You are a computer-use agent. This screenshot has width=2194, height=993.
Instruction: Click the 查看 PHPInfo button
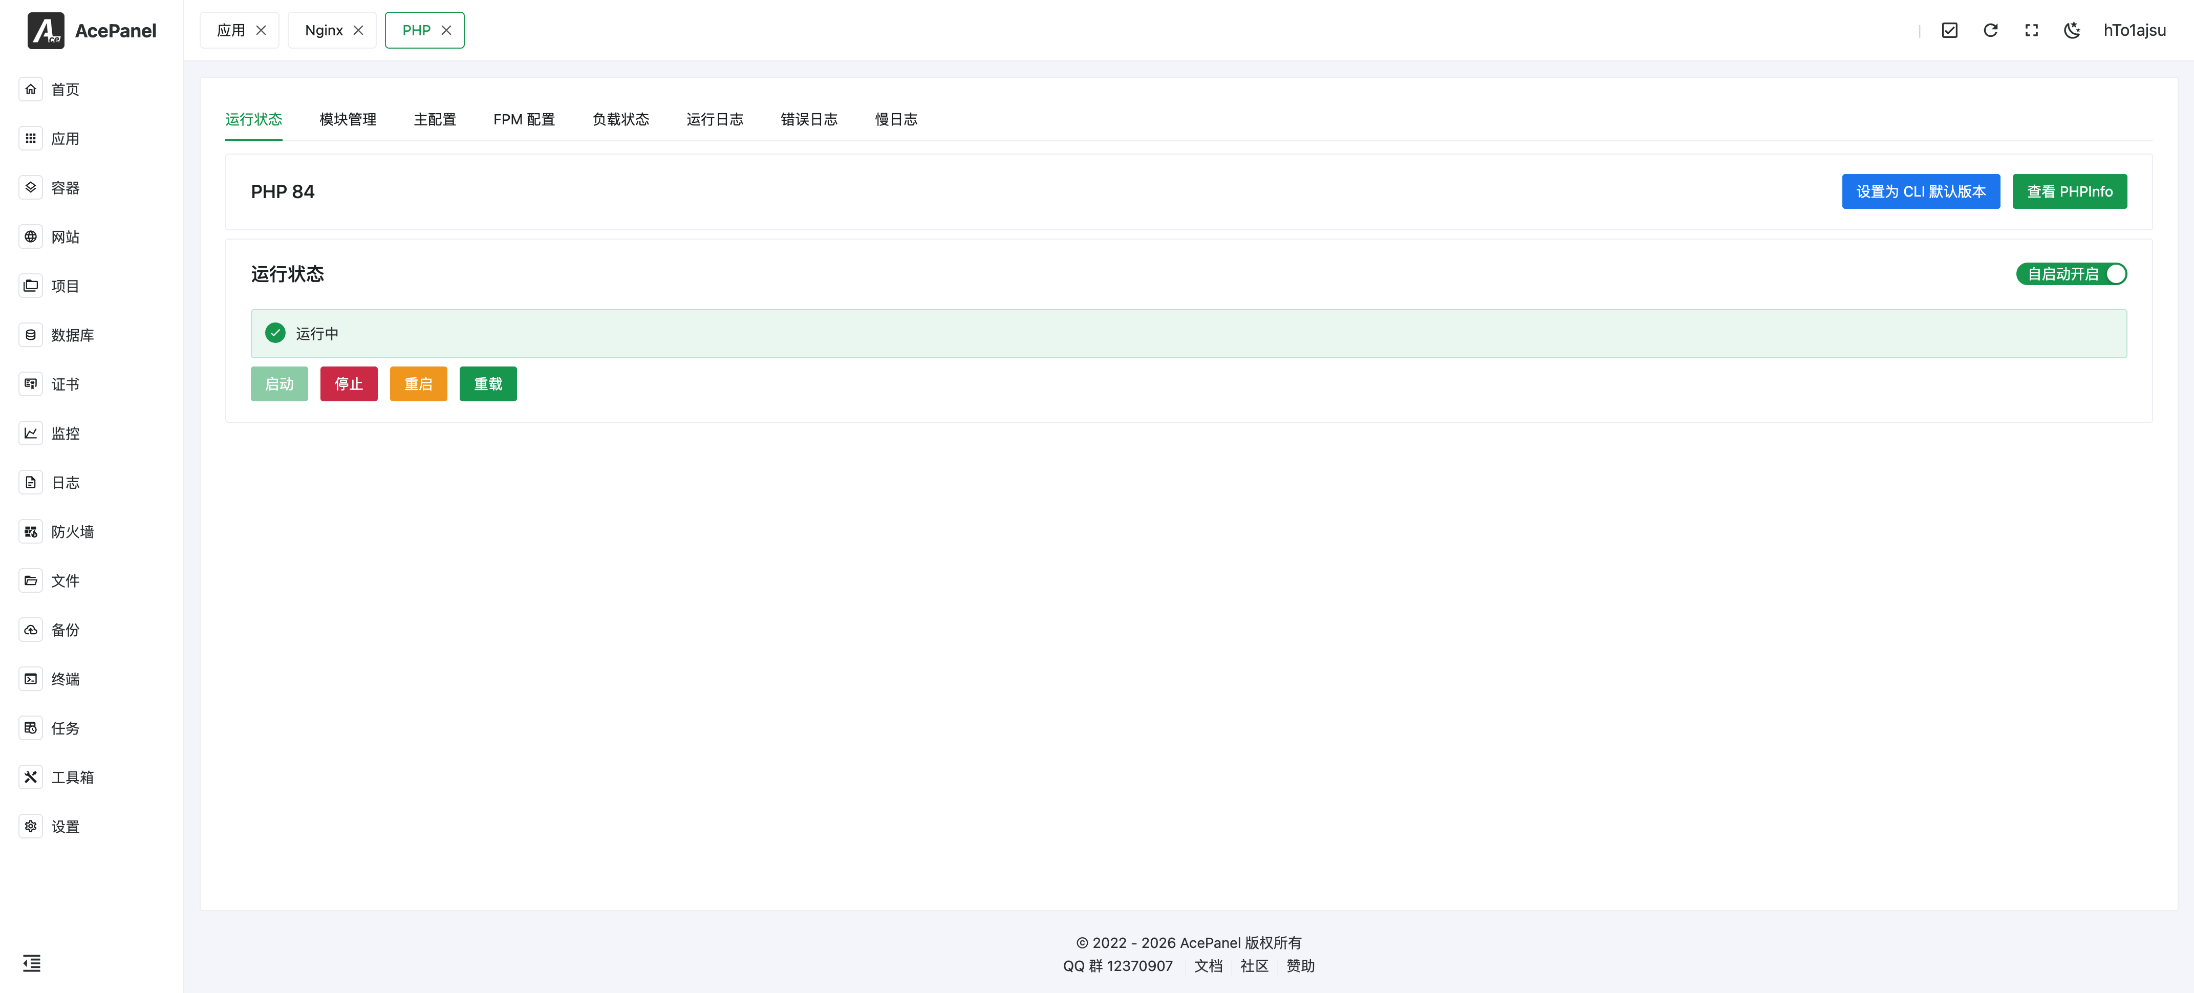click(x=2069, y=191)
